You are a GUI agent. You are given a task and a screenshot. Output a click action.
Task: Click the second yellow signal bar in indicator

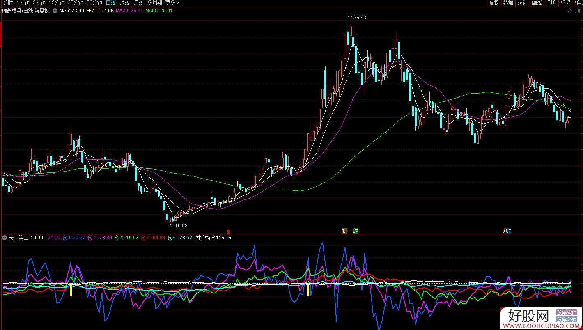[x=308, y=289]
